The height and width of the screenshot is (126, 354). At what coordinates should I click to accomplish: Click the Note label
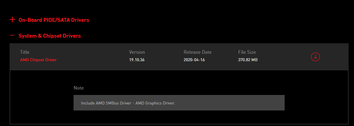pos(79,88)
